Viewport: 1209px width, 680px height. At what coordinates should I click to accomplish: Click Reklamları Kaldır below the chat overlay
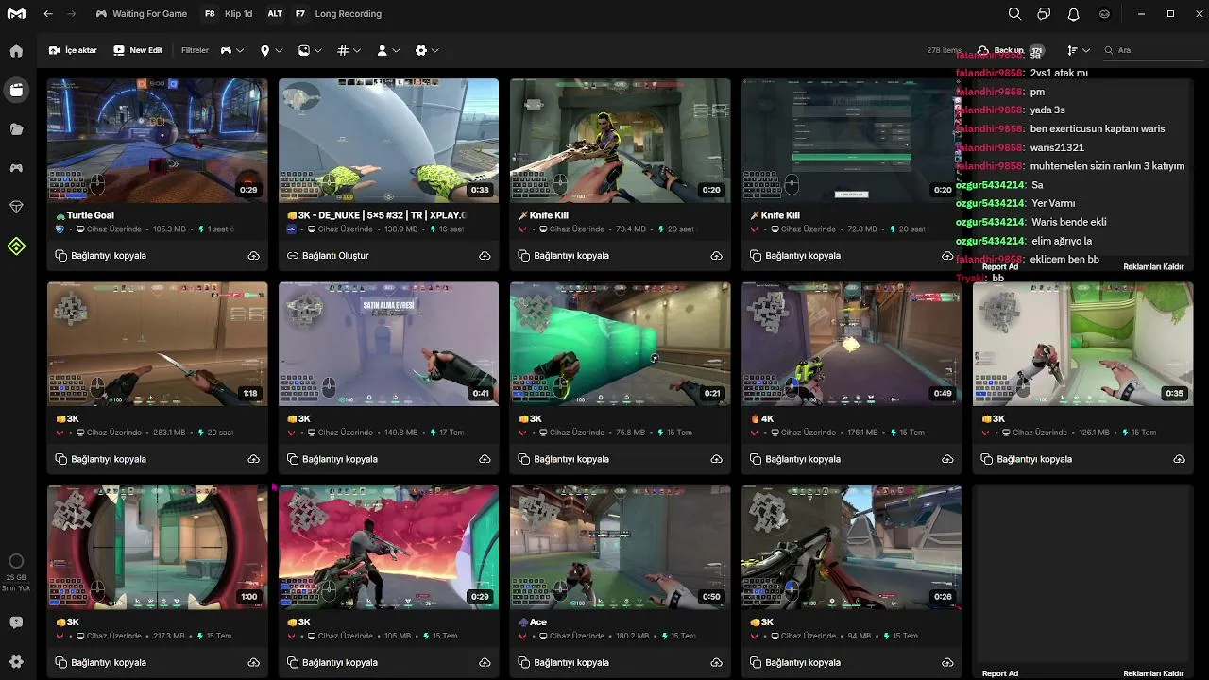pyautogui.click(x=1153, y=267)
